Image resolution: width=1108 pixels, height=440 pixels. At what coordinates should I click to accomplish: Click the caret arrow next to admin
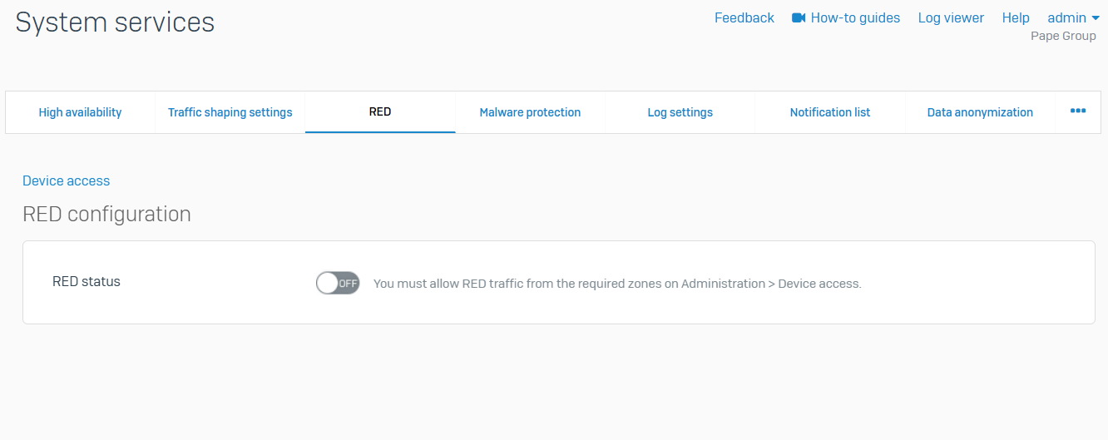[1096, 18]
